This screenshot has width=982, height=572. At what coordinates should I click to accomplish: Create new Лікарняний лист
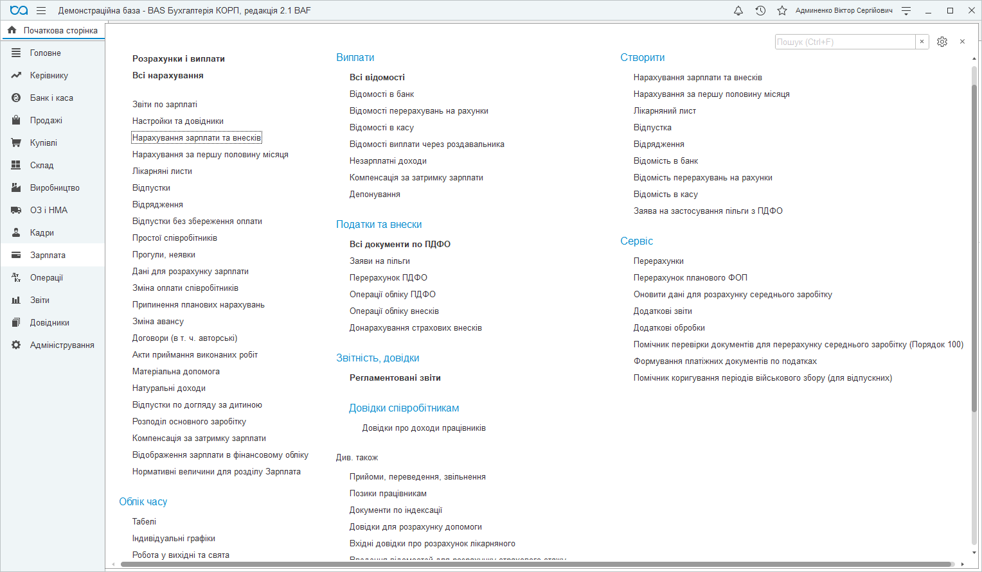pyautogui.click(x=665, y=110)
